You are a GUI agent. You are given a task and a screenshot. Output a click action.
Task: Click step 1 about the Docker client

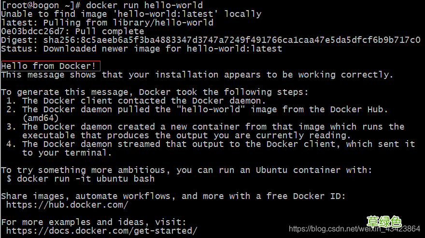[136, 101]
